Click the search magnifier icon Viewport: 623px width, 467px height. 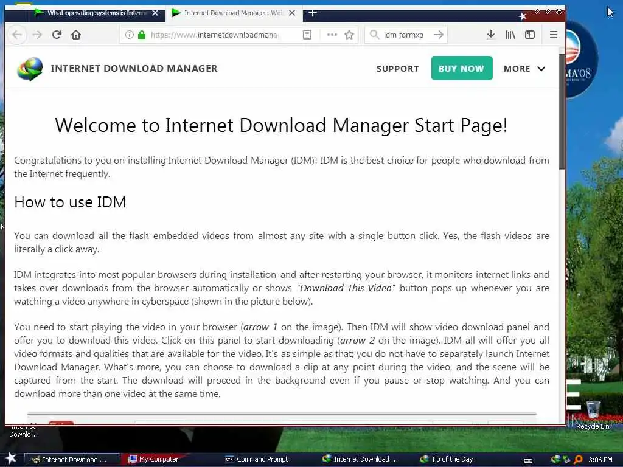[x=374, y=35]
